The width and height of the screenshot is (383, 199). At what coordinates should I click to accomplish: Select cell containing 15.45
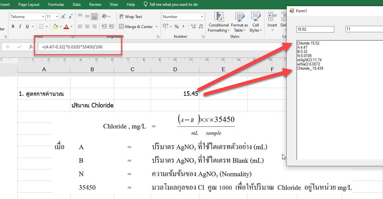(x=175, y=94)
